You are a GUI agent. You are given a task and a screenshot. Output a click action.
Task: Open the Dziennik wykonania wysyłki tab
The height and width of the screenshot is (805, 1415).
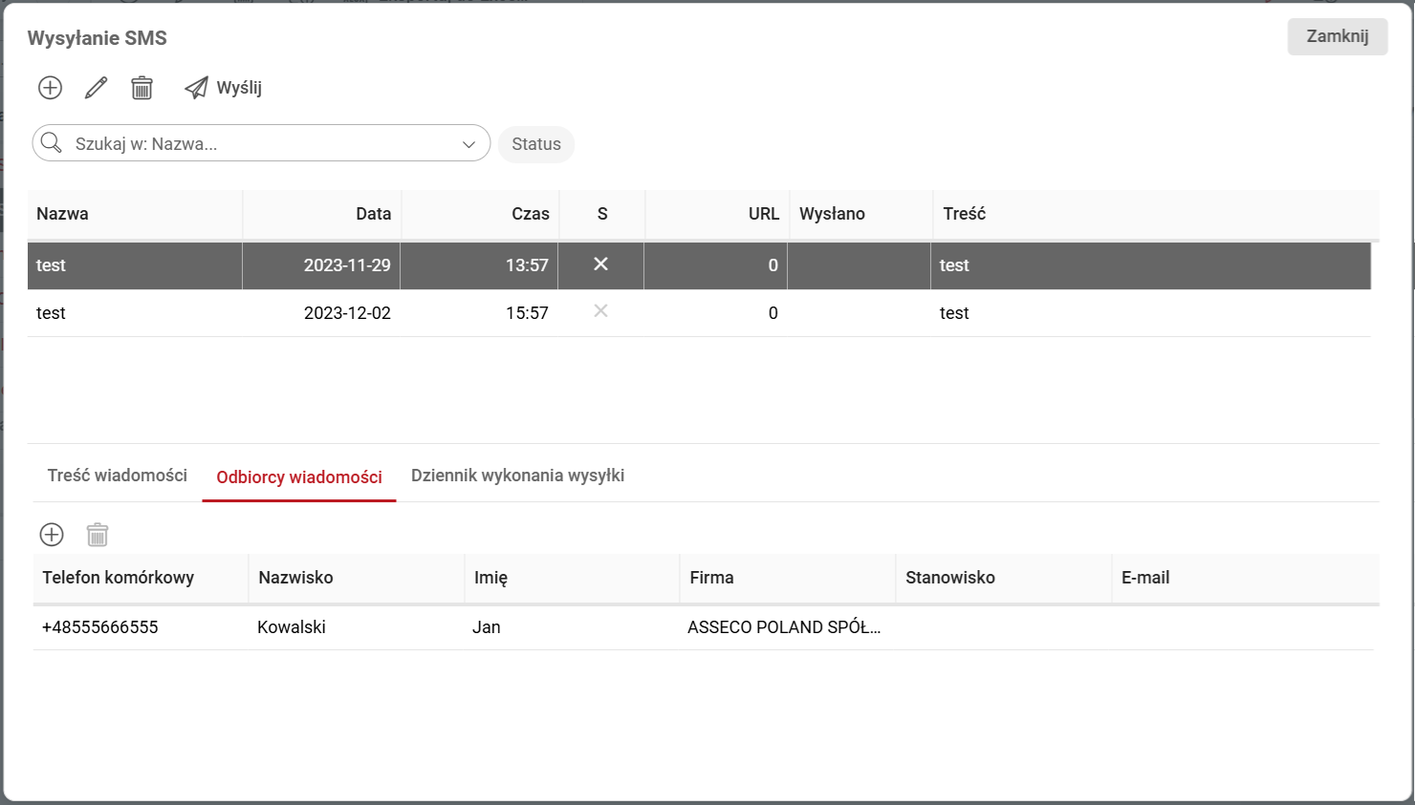pos(517,476)
